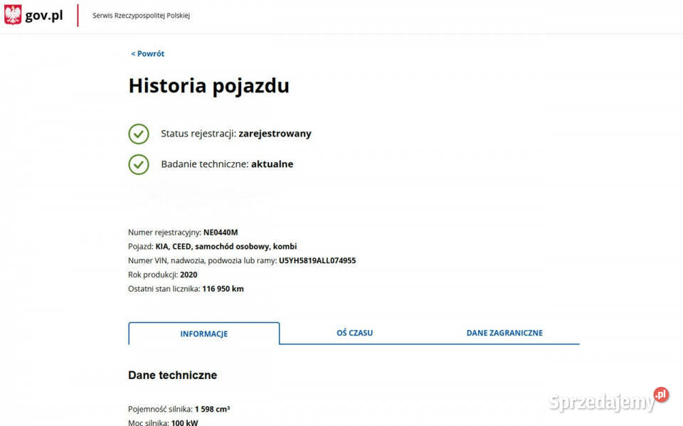
Task: Click the registration number NE0440M
Action: point(221,232)
